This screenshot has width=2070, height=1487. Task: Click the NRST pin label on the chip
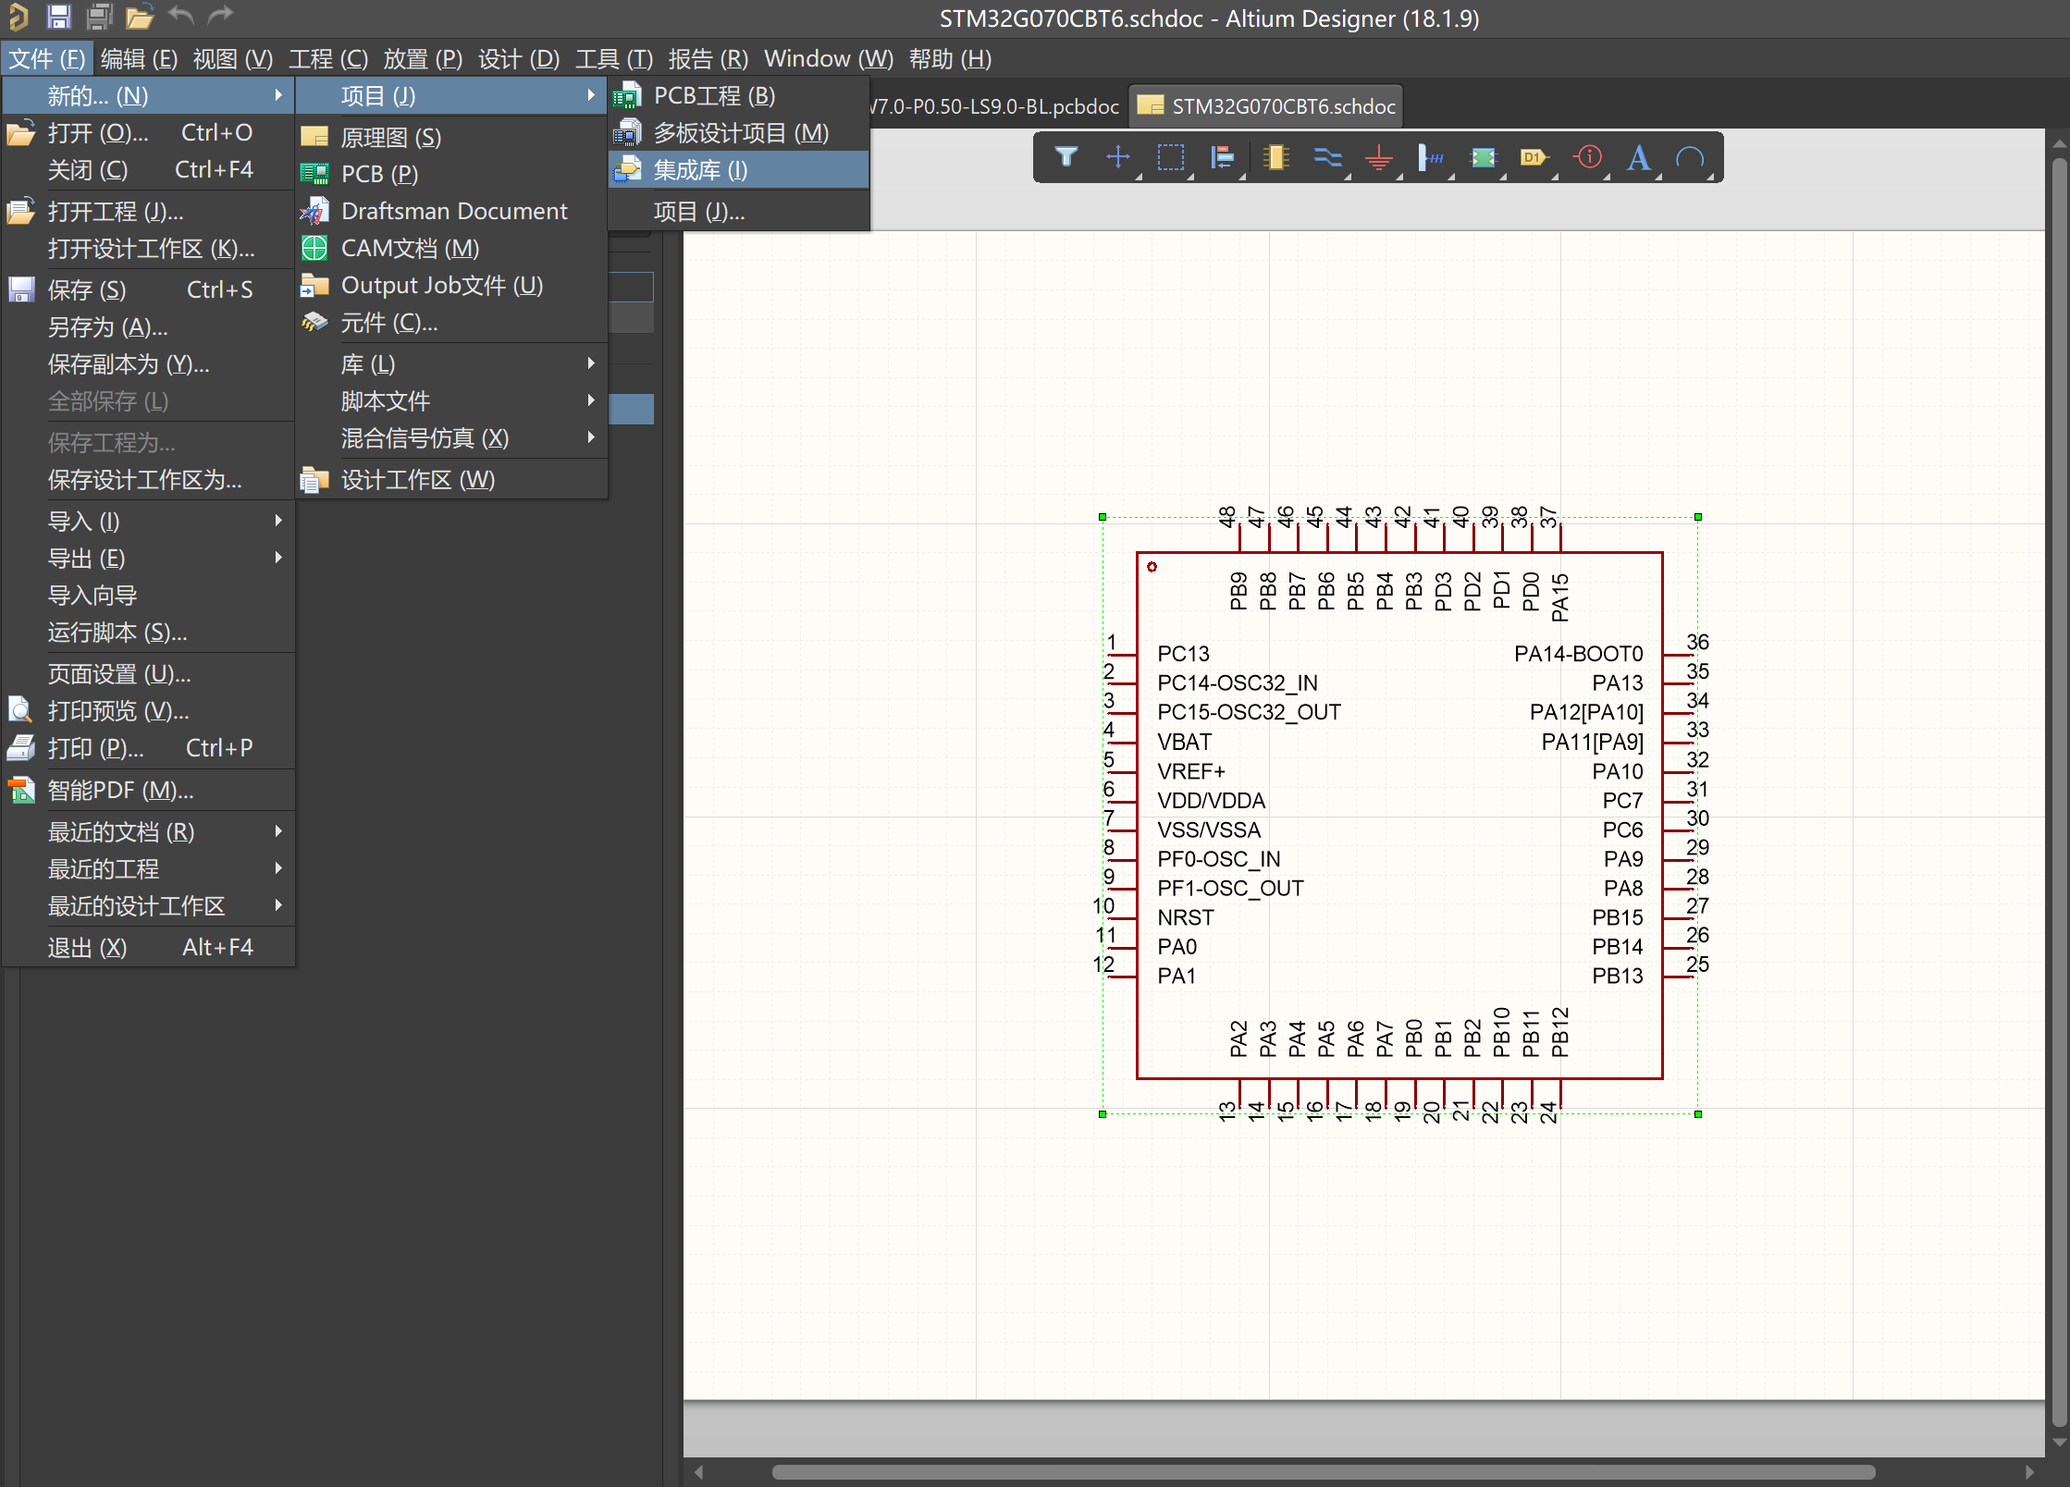click(1186, 917)
